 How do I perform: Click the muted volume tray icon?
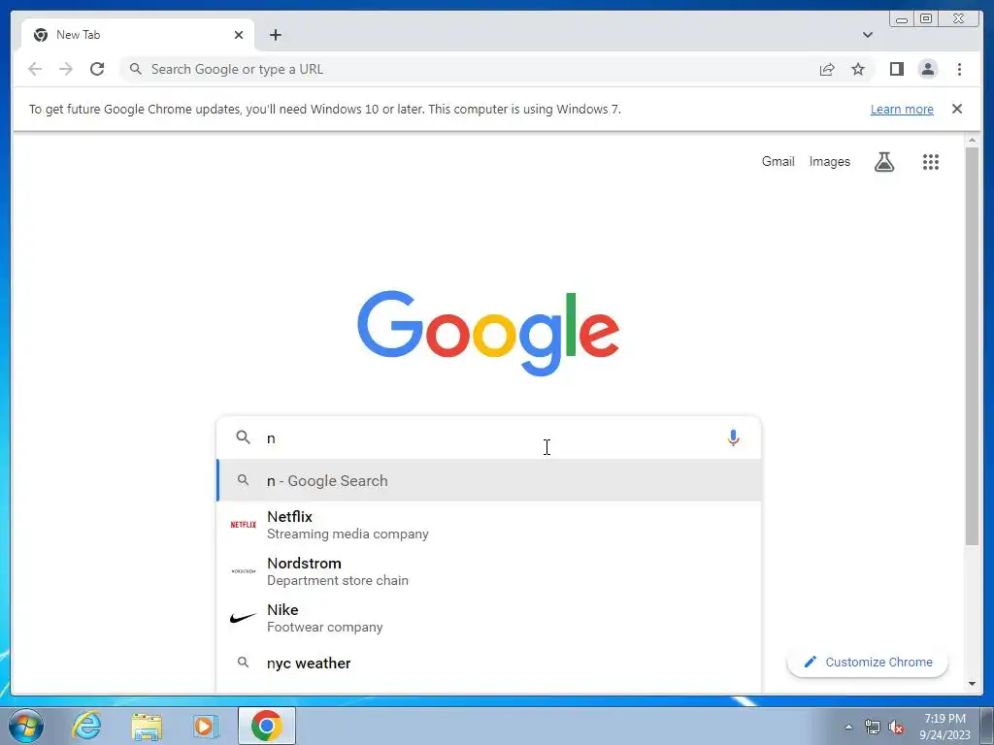coord(896,727)
